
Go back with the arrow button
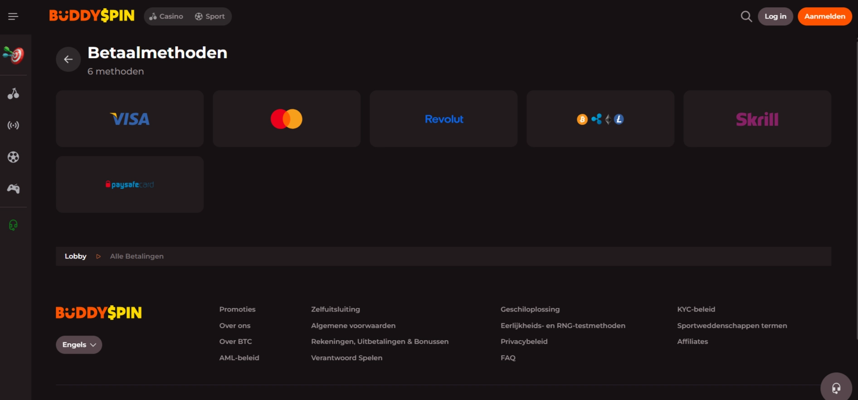click(x=68, y=59)
